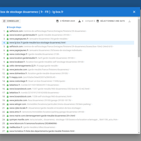The width and height of the screenshot is (141, 141).
Task: Click the lock icon beside www.seloger.com
Action: pyautogui.click(x=8, y=104)
